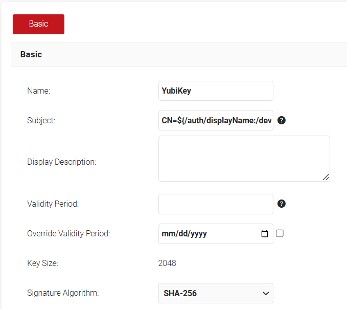Click inside the Display Description textarea
347x309 pixels.
pos(244,158)
